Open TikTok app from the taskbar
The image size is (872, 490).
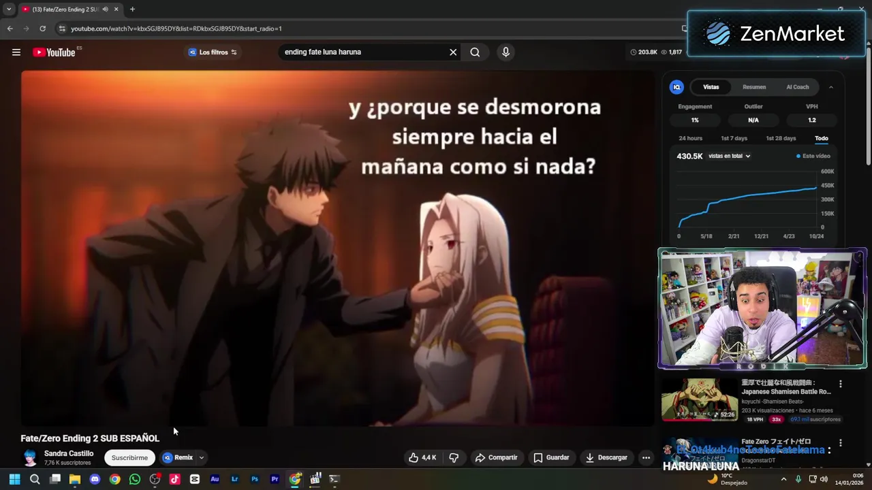coord(174,479)
